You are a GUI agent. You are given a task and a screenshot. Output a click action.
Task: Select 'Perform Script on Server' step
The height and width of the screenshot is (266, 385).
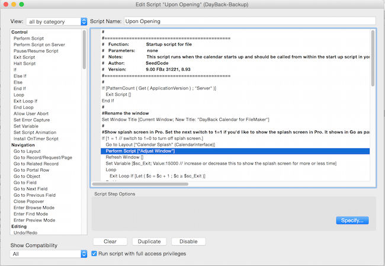[x=39, y=44]
